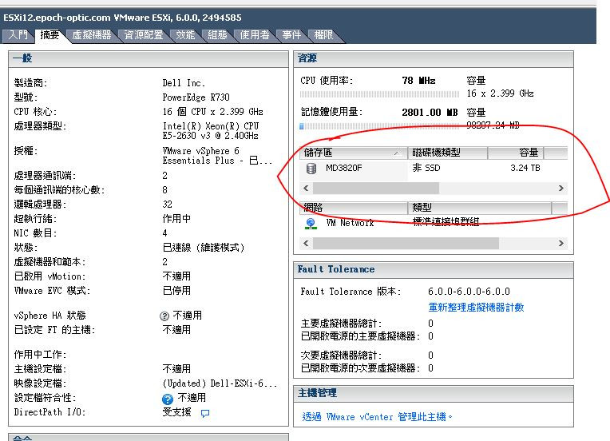Click the VM Network globe icon
The image size is (610, 441).
311,224
